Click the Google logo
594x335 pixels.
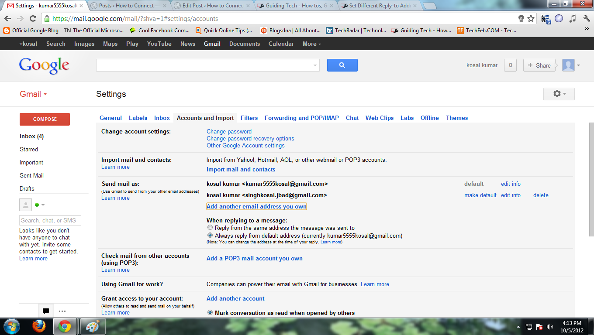(44, 65)
